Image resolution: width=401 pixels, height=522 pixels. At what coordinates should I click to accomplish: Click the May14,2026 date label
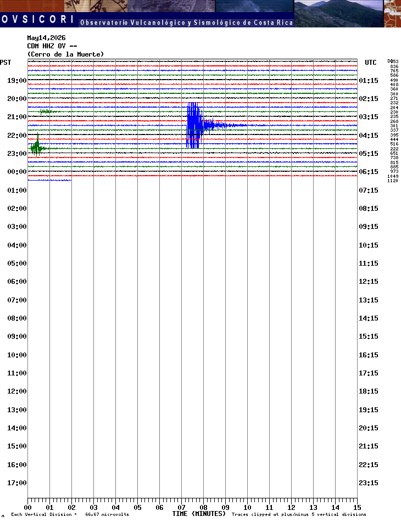click(46, 38)
